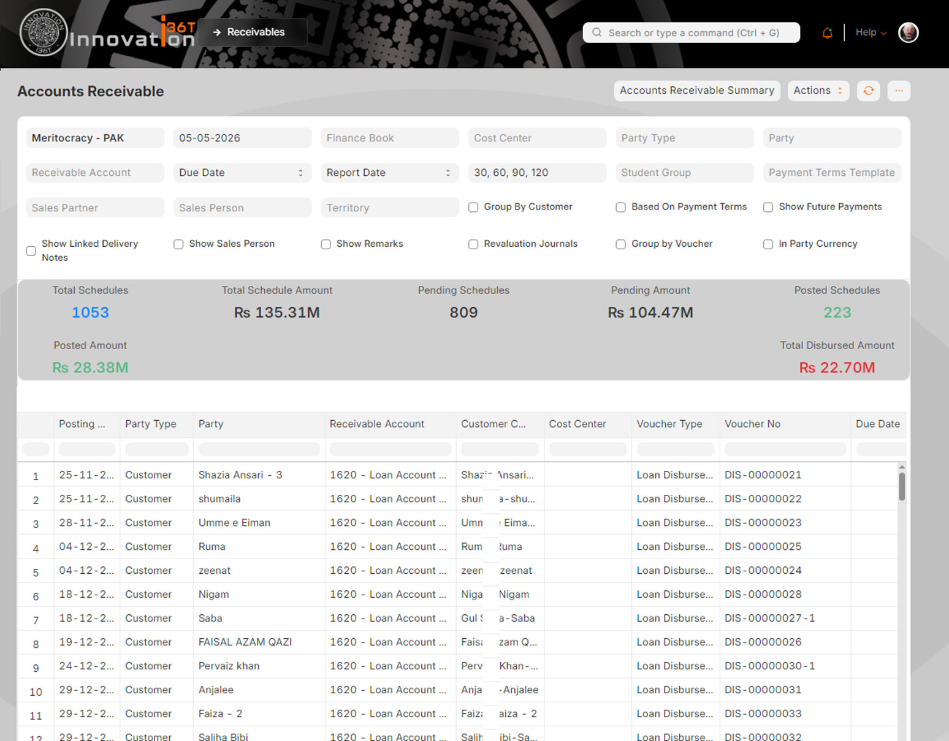Open the Due Date ageing dropdown
Viewport: 949px width, 741px height.
coord(242,173)
